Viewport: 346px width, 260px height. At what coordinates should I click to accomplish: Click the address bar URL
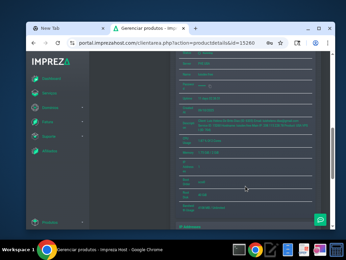coord(167,43)
